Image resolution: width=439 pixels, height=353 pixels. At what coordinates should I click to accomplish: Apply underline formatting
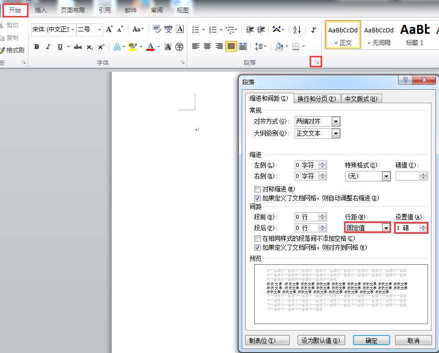click(60, 47)
